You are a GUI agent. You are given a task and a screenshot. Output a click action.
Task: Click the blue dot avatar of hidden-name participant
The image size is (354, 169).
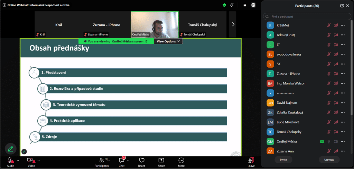pyautogui.click(x=270, y=93)
